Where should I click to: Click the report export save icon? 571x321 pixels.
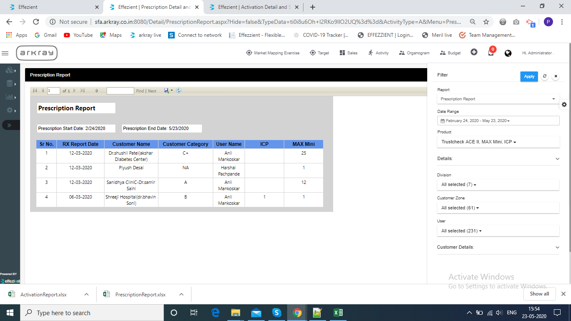pos(167,91)
